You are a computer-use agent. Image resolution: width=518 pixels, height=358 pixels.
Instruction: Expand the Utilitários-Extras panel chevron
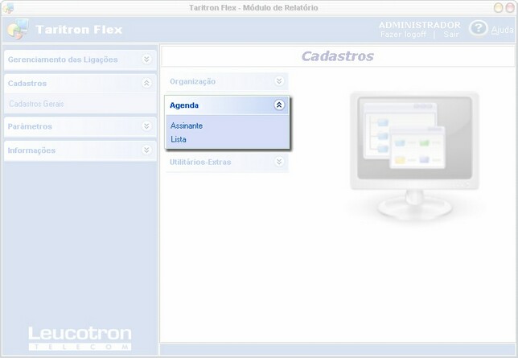point(279,162)
